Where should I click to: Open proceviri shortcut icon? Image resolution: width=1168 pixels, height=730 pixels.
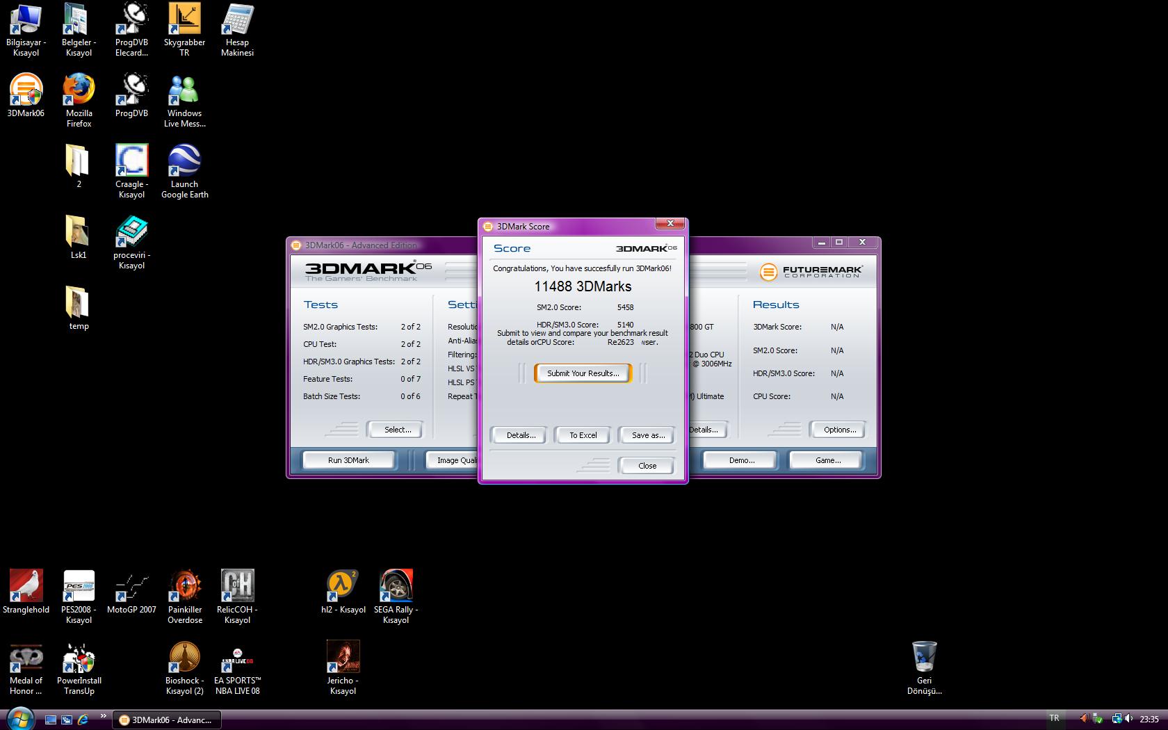[131, 243]
